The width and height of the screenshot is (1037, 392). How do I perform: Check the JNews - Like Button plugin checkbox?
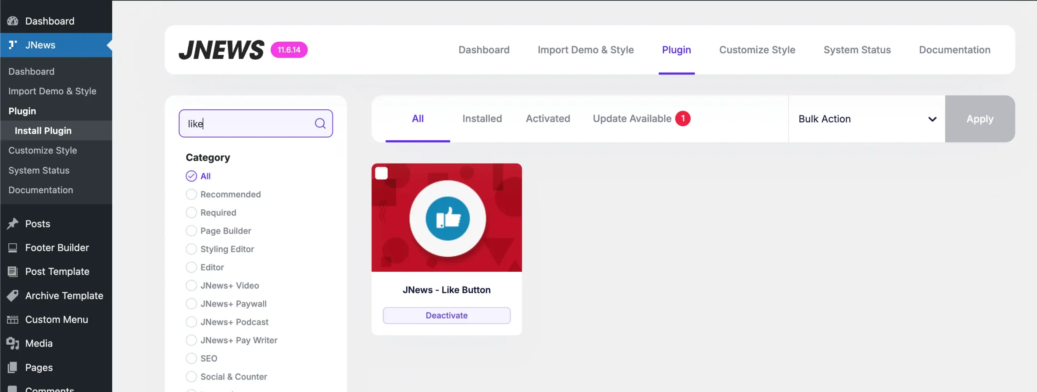(381, 173)
